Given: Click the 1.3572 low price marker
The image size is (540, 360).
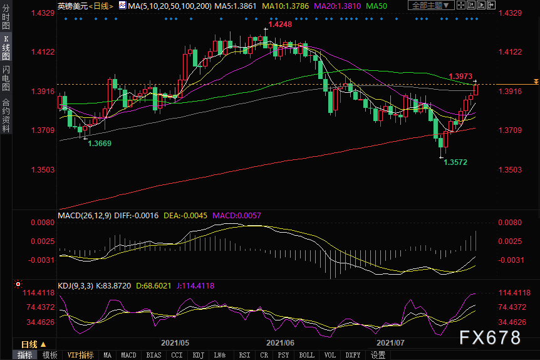Looking at the screenshot, I should [455, 162].
